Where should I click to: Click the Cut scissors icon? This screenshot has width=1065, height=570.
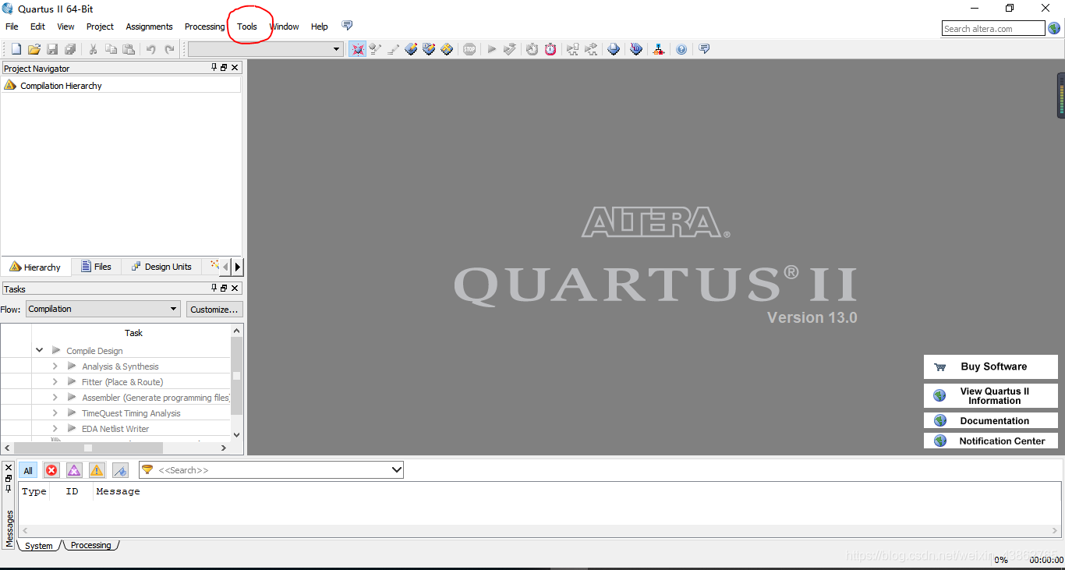pos(93,49)
